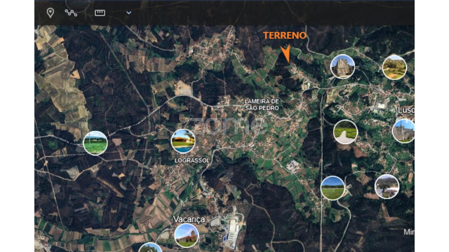Open the house with pool photo above Lograssol
The width and height of the screenshot is (449, 252).
coord(183,141)
